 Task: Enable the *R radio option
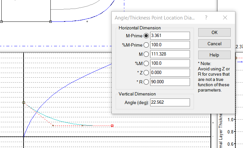(146, 82)
